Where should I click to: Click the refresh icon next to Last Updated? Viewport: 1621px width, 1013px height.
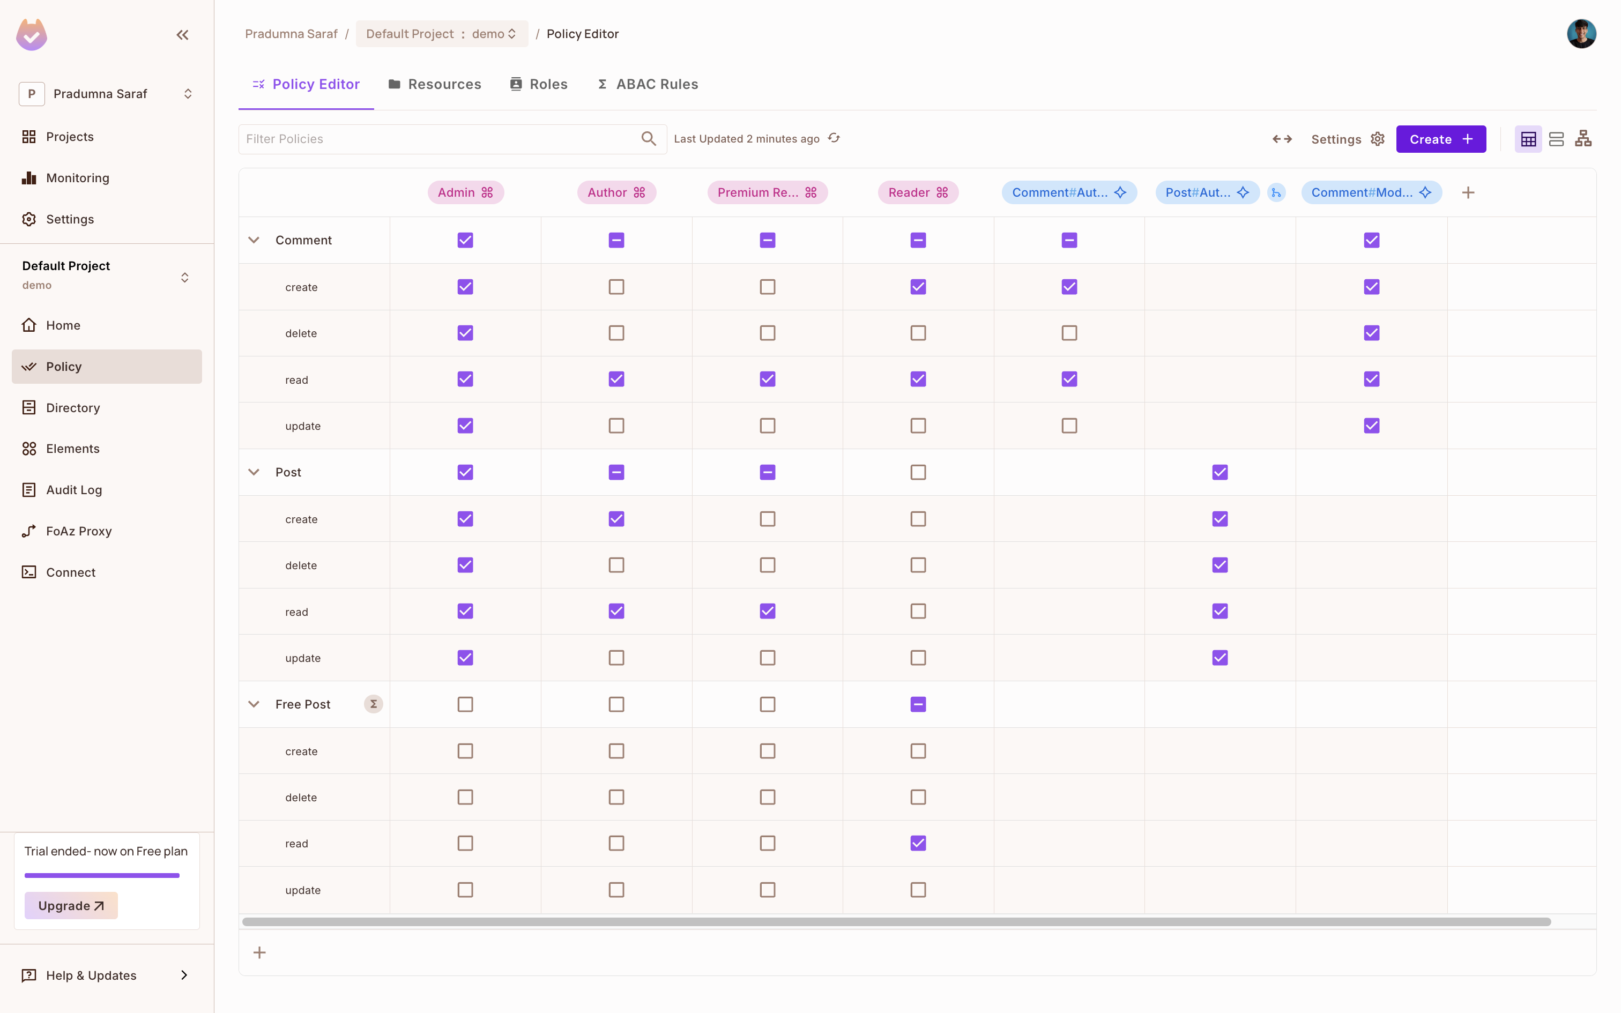834,138
